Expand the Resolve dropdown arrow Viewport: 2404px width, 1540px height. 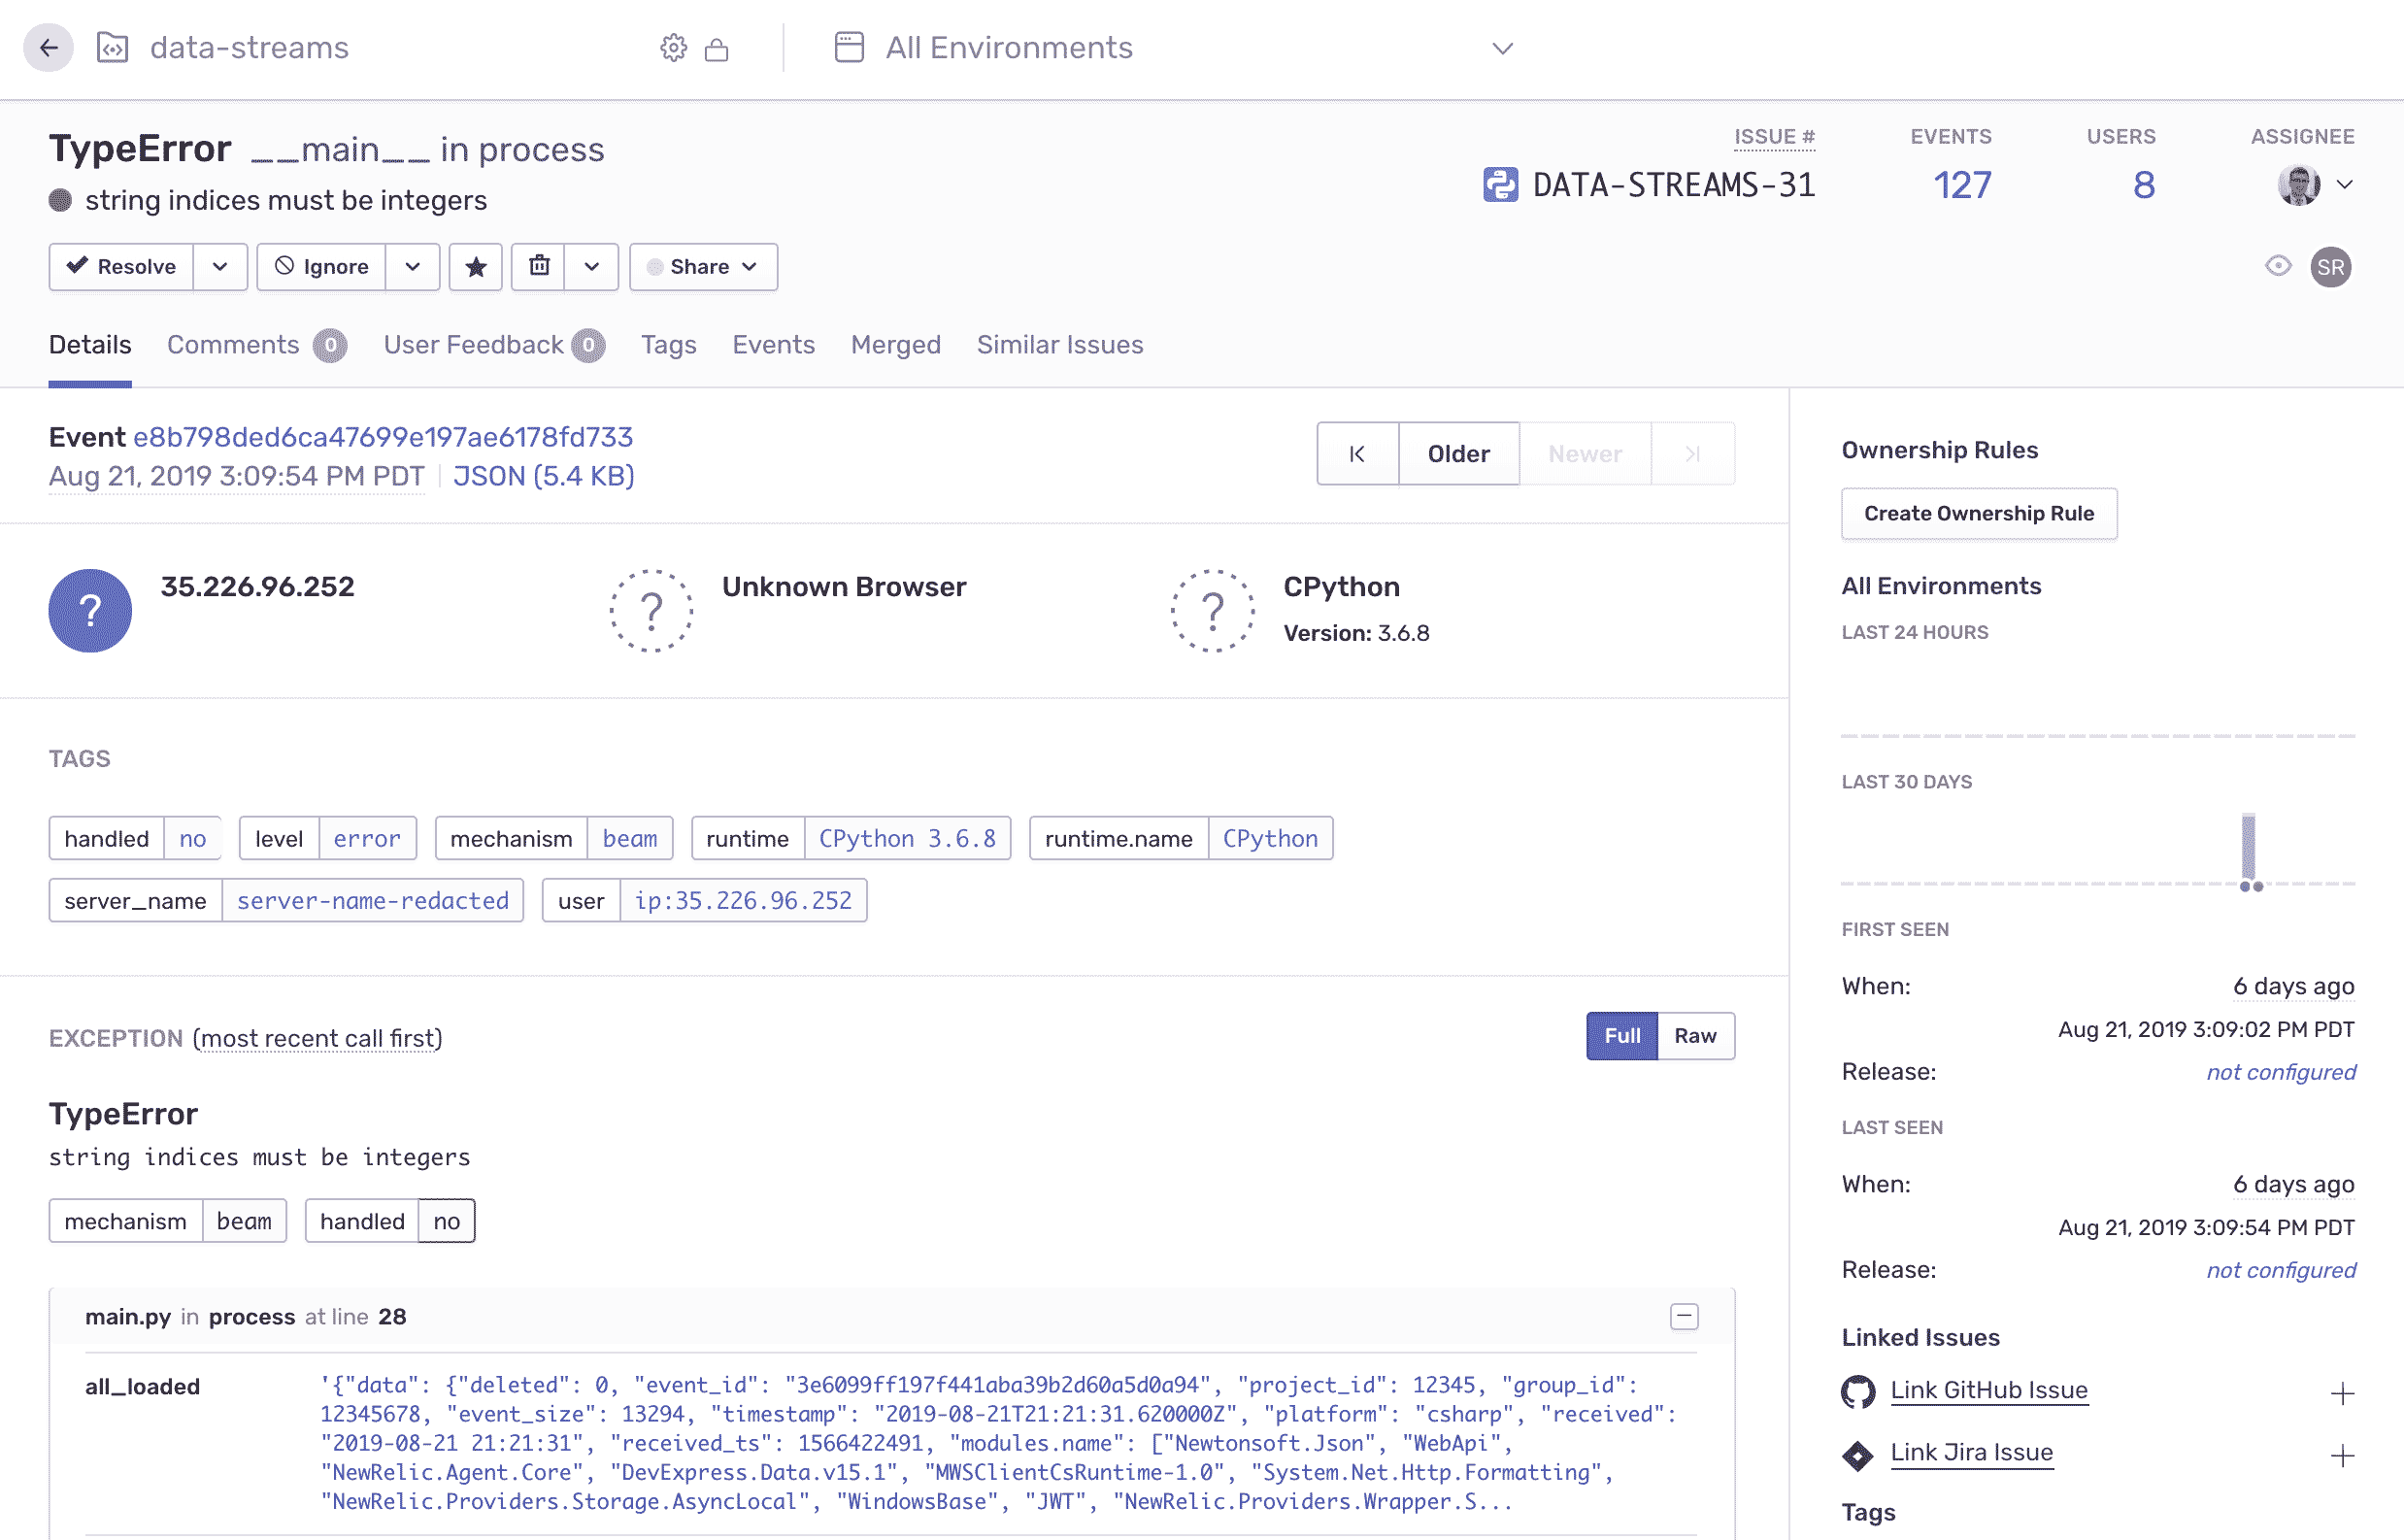coord(220,267)
